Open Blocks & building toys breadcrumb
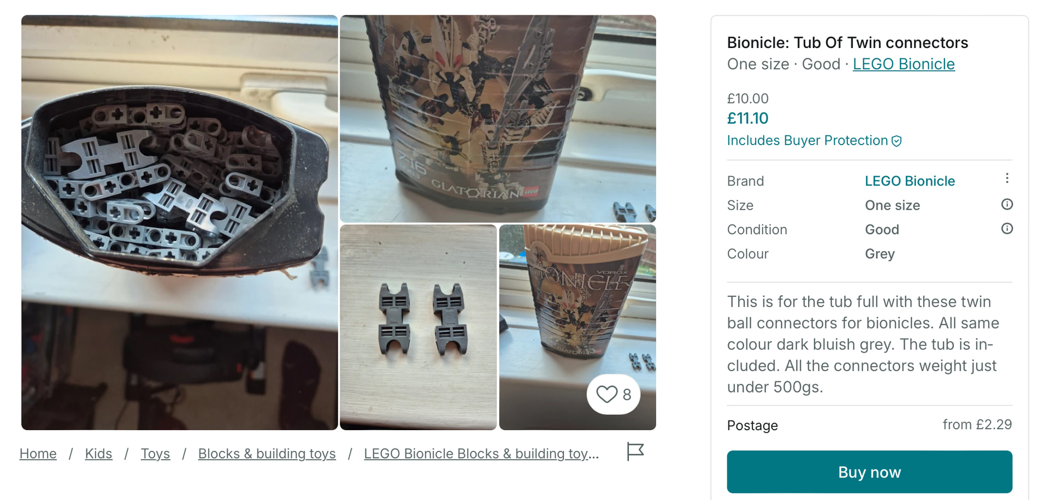This screenshot has width=1049, height=500. 267,454
